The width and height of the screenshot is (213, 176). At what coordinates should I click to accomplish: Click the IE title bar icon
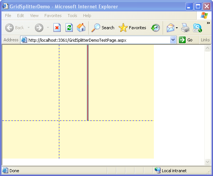[x=5, y=6]
